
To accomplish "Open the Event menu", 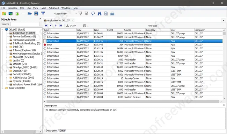I will 43,8.
